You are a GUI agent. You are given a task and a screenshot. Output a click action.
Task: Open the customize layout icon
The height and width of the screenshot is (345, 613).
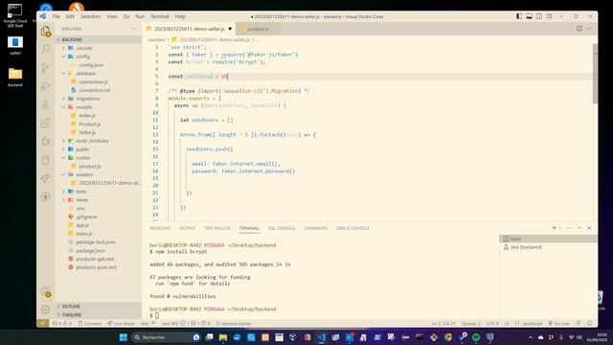[549, 16]
